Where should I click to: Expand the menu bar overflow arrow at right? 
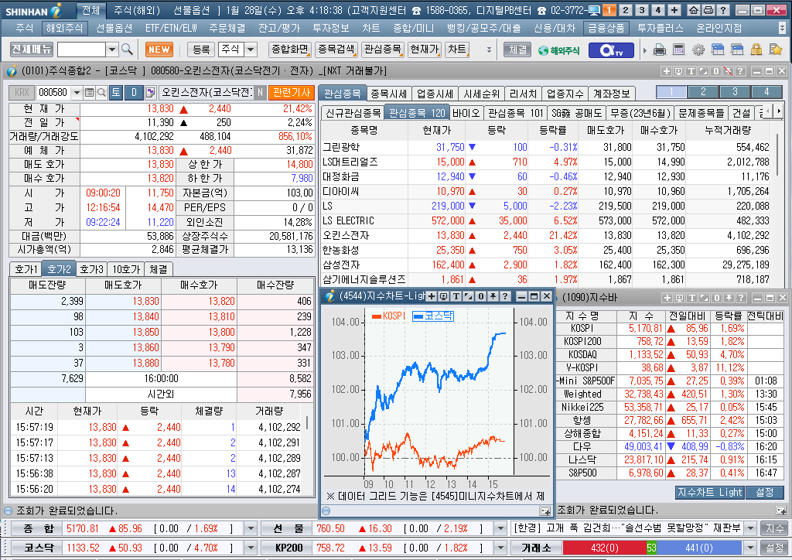782,28
